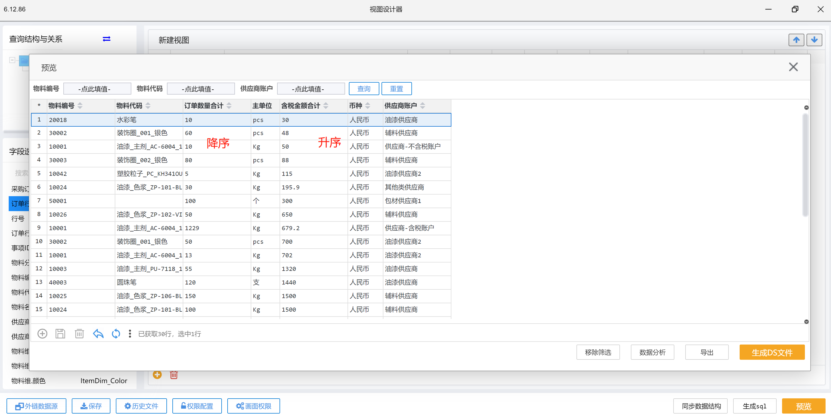Click the 重置 button
Image resolution: width=831 pixels, height=416 pixels.
[396, 89]
